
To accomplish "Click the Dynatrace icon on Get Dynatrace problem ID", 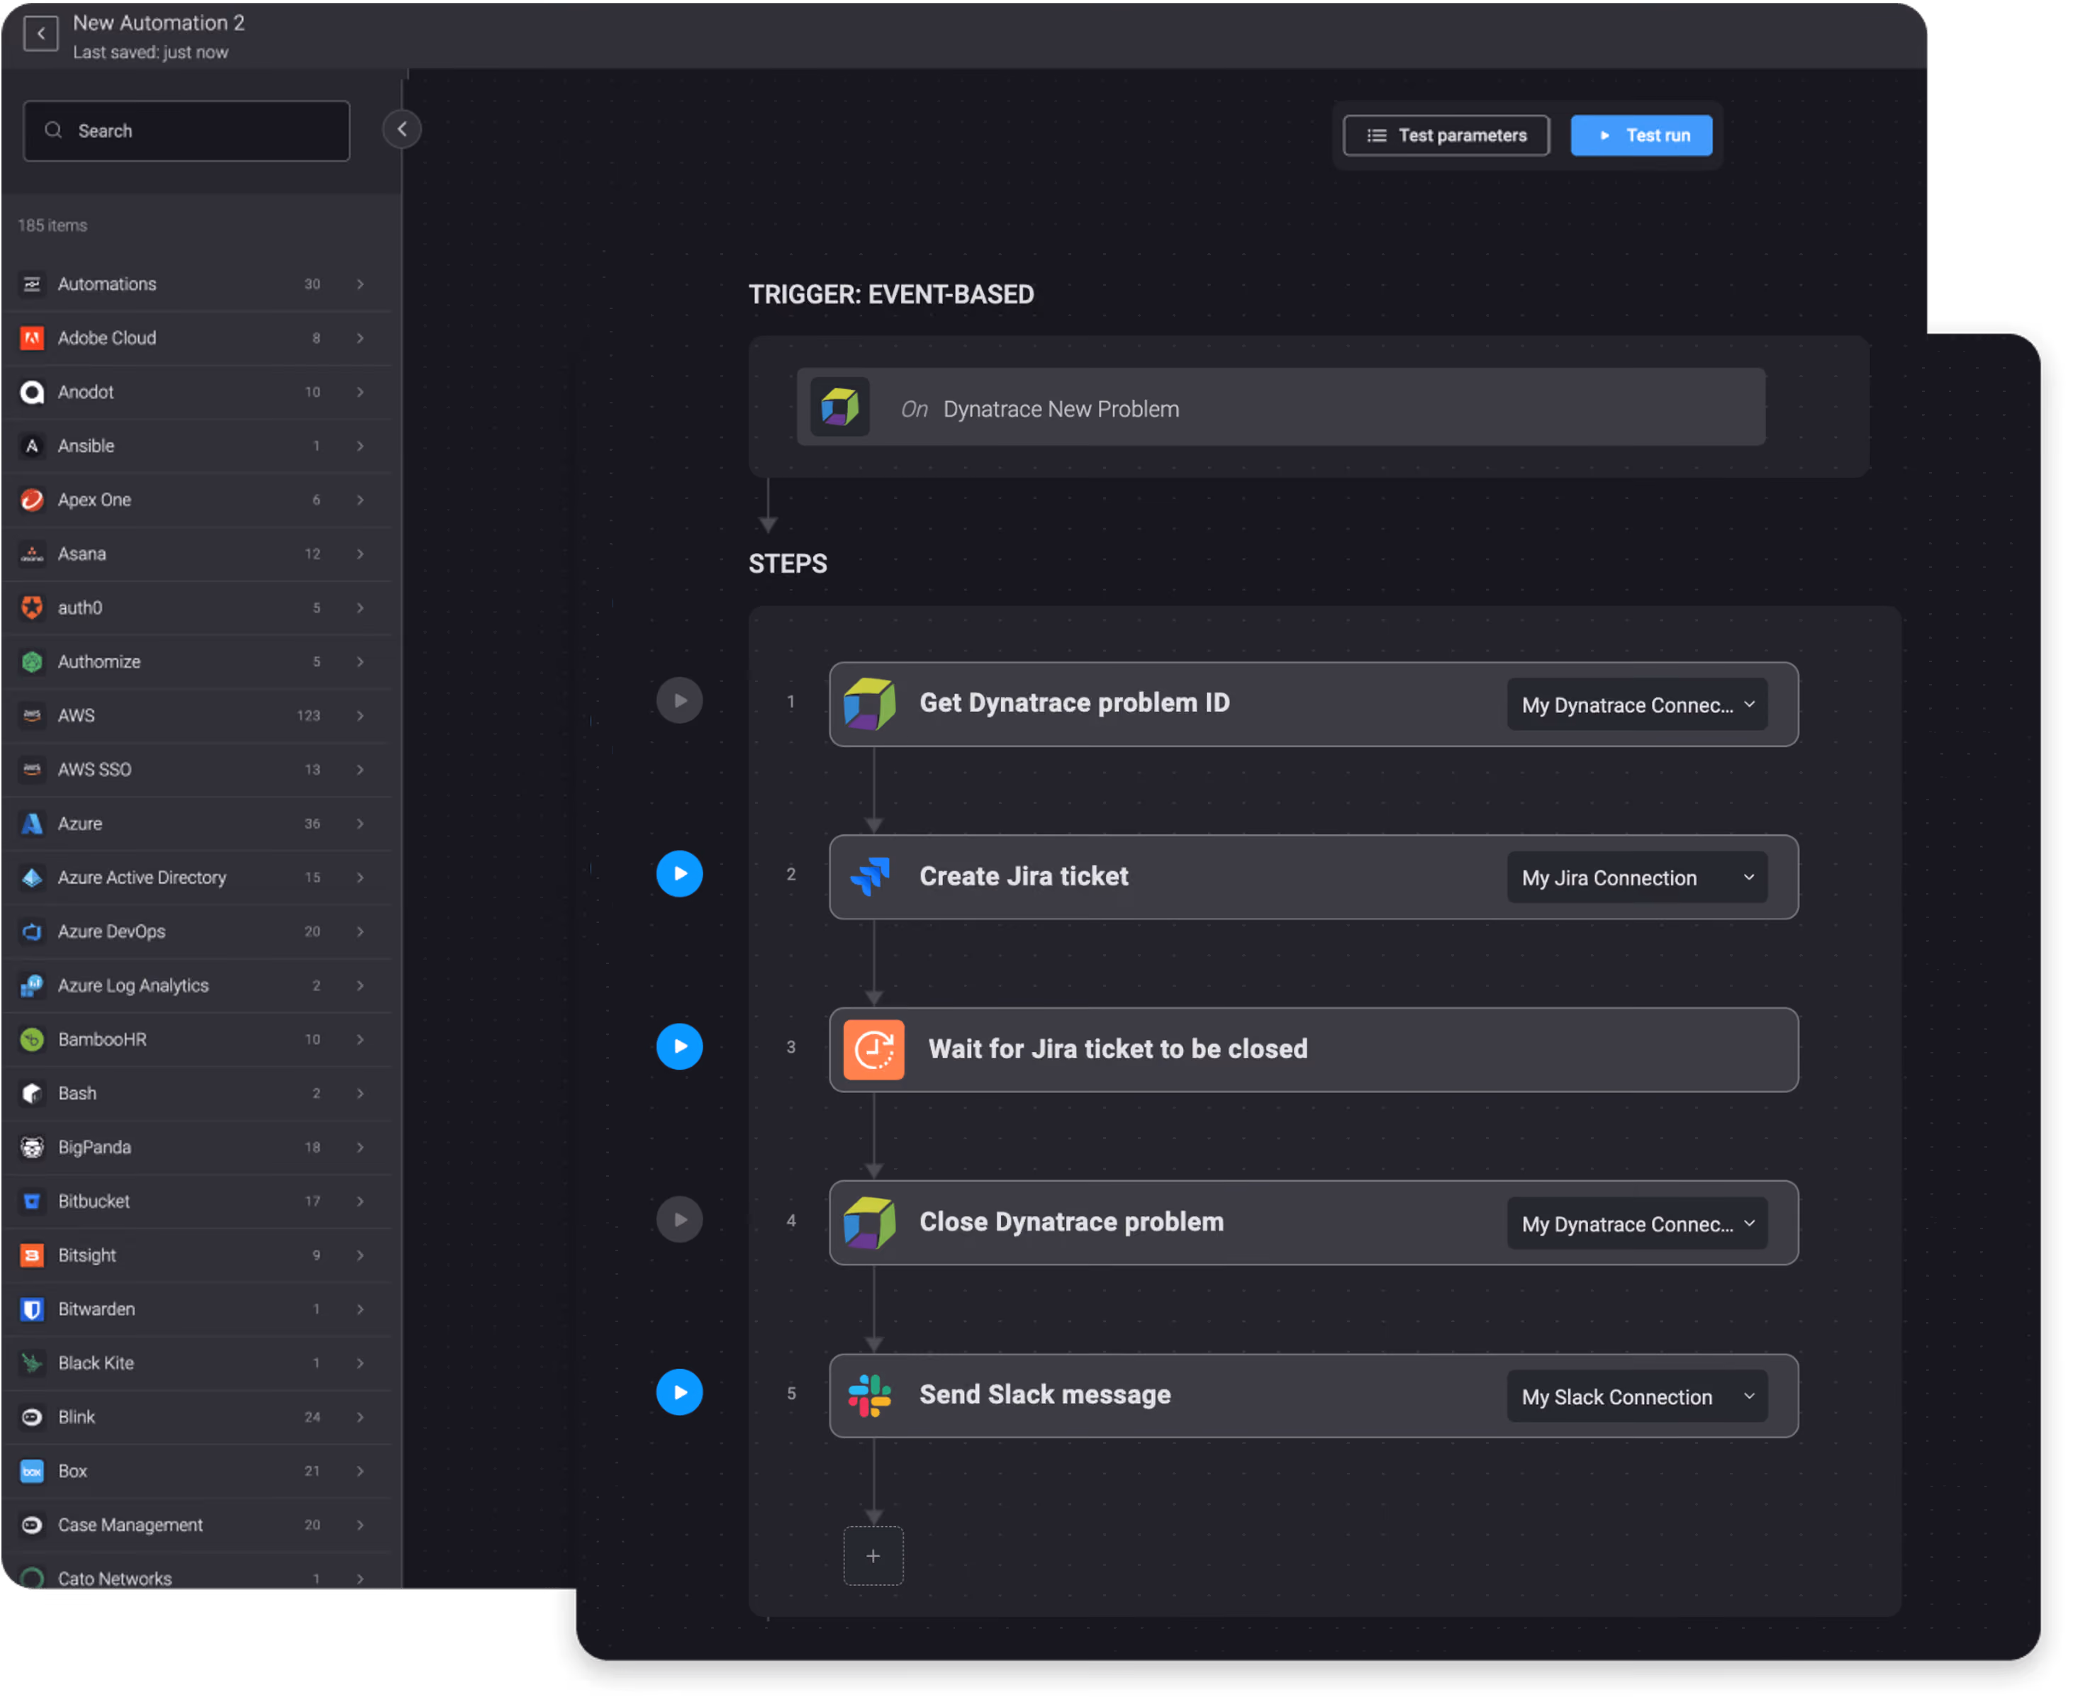I will coord(870,705).
